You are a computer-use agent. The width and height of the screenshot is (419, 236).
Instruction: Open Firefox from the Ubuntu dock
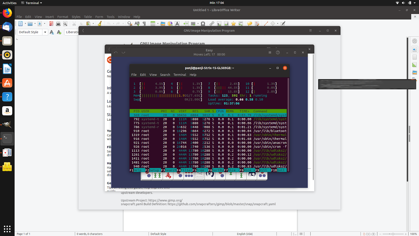(x=7, y=13)
